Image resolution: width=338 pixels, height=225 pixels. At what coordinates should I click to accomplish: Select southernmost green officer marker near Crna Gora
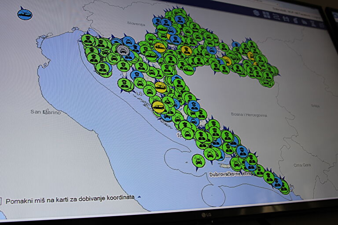click(285, 188)
